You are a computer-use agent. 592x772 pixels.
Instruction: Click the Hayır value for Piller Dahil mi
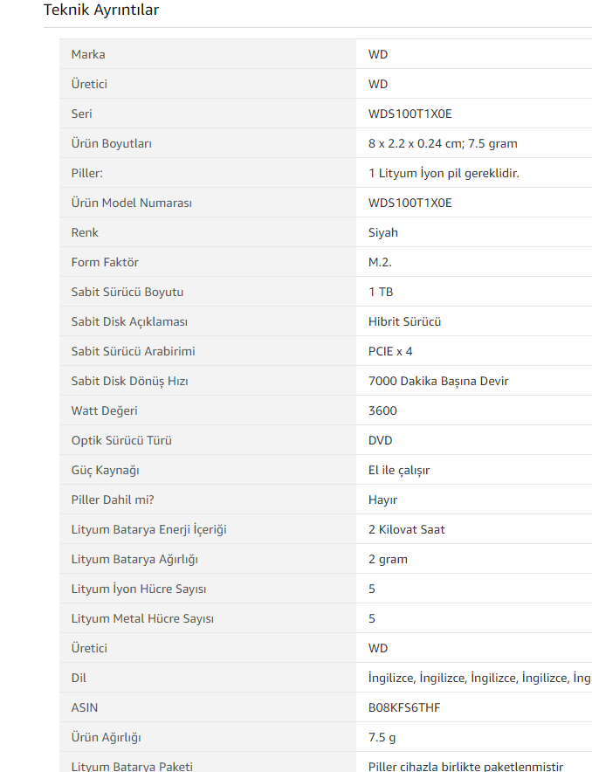pos(383,500)
